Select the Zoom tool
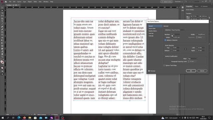The height and width of the screenshot is (120, 213). coord(2,57)
